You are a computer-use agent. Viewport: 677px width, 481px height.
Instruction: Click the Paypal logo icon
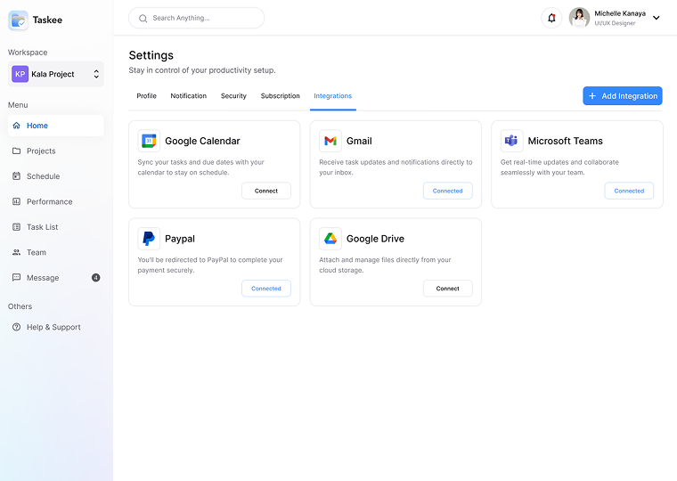tap(149, 239)
